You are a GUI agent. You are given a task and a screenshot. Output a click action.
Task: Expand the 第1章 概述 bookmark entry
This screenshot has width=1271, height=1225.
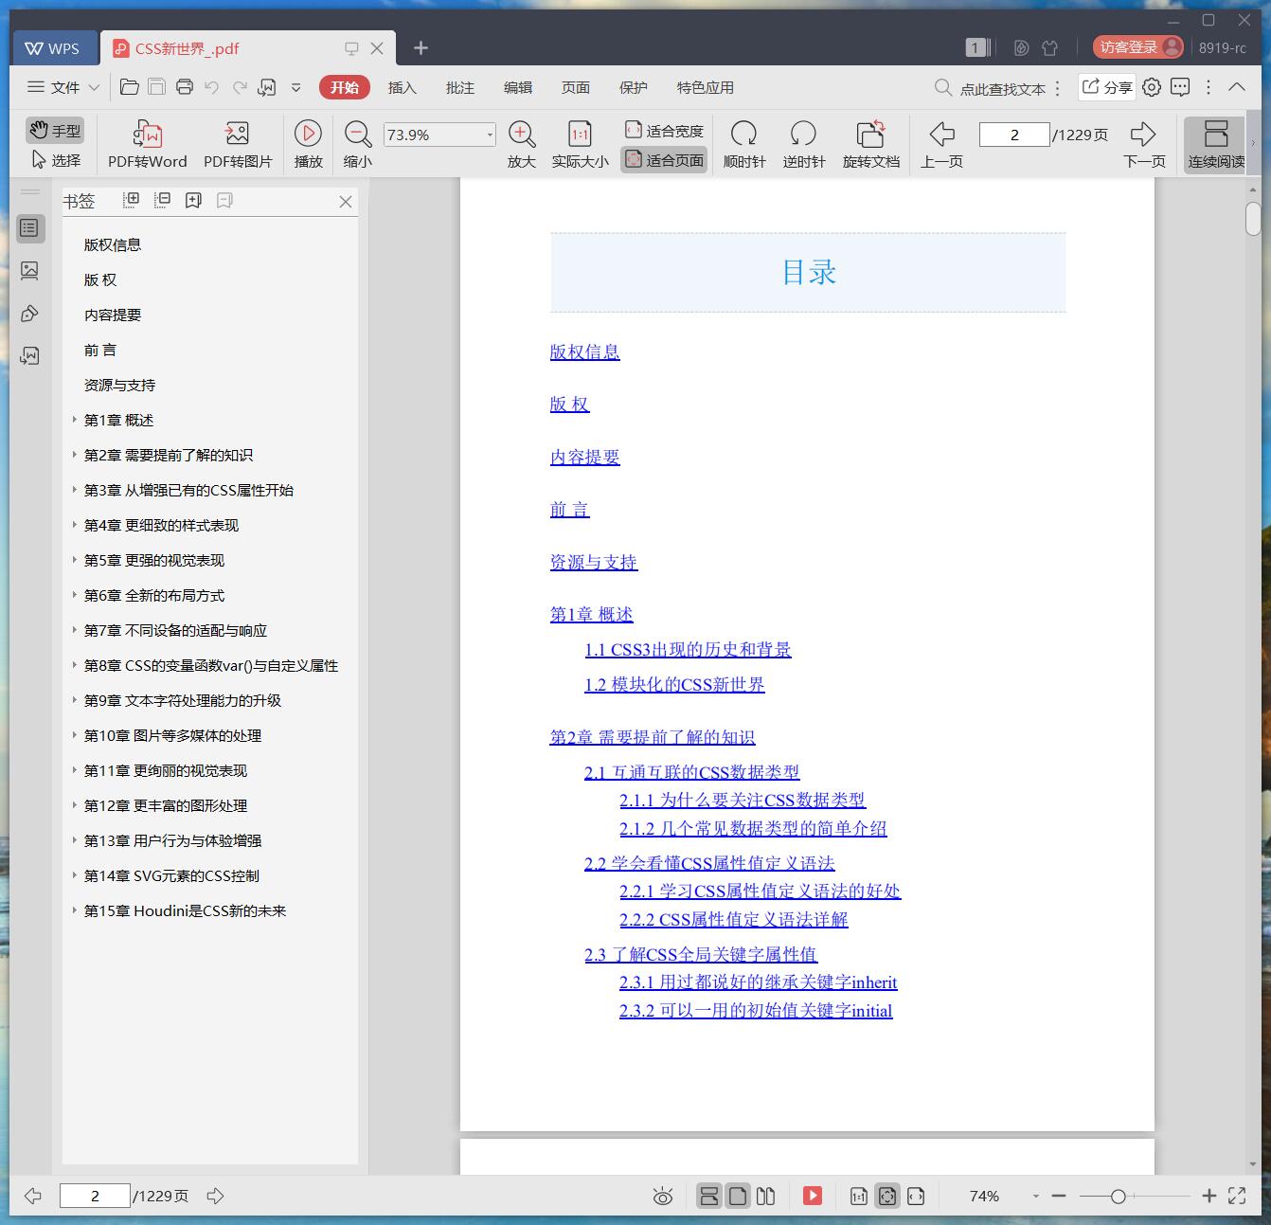(x=76, y=420)
